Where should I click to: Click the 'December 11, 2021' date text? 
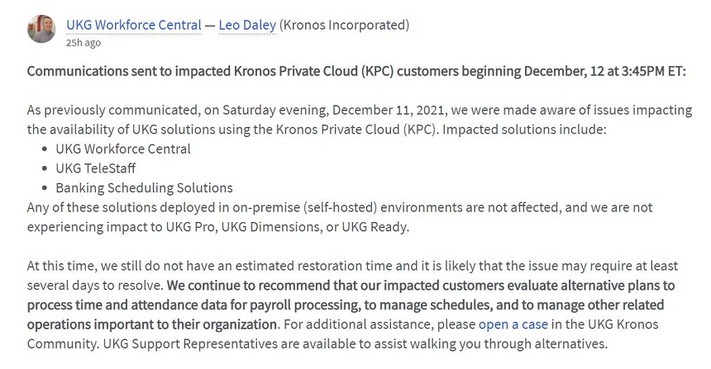(389, 110)
